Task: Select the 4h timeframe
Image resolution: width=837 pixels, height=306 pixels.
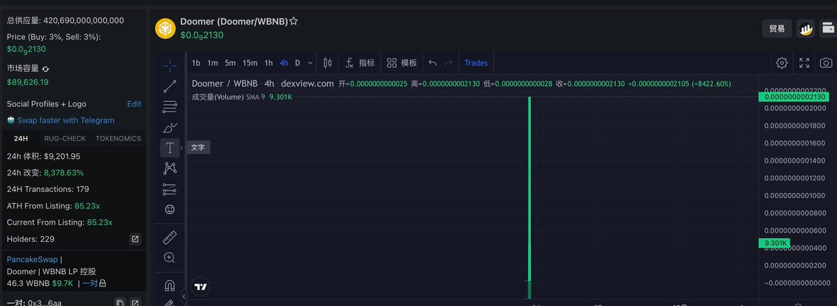Action: pos(284,63)
